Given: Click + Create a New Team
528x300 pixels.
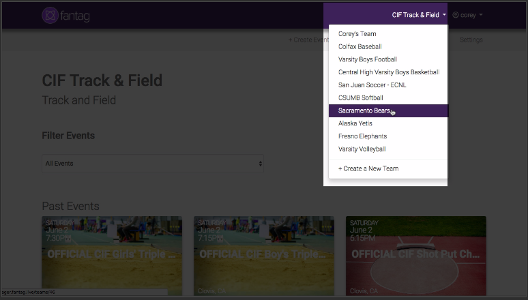Looking at the screenshot, I should [388, 168].
